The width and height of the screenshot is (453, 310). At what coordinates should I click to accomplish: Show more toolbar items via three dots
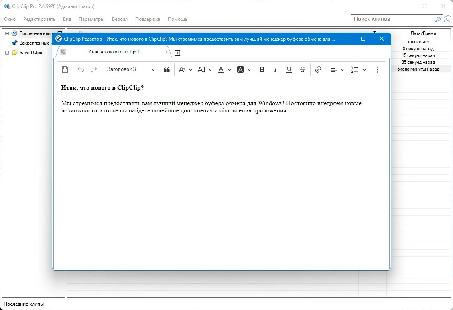(378, 69)
